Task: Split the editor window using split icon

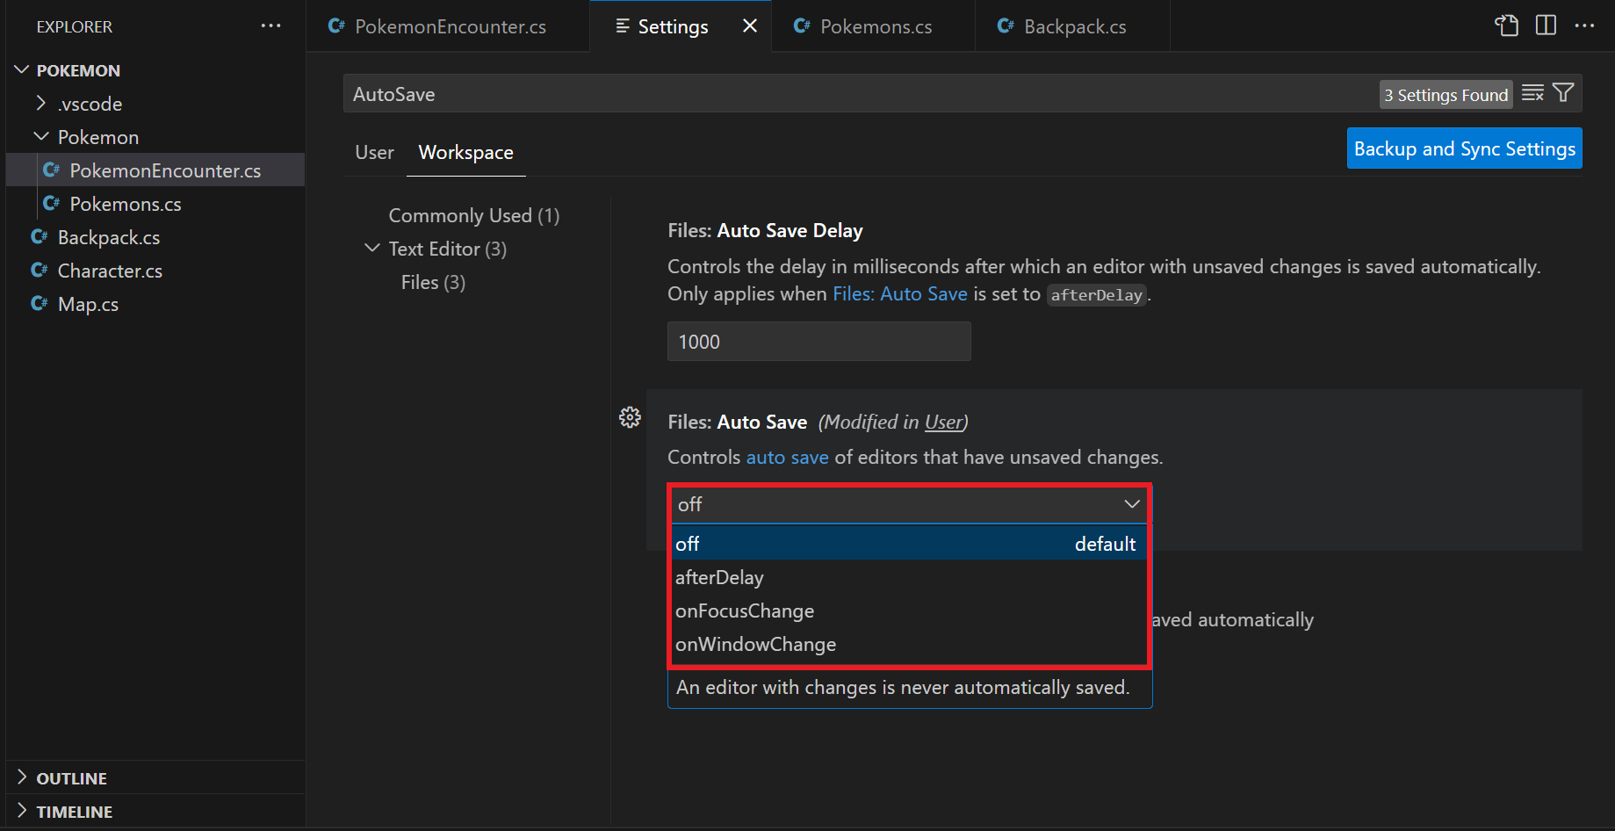Action: 1546,25
